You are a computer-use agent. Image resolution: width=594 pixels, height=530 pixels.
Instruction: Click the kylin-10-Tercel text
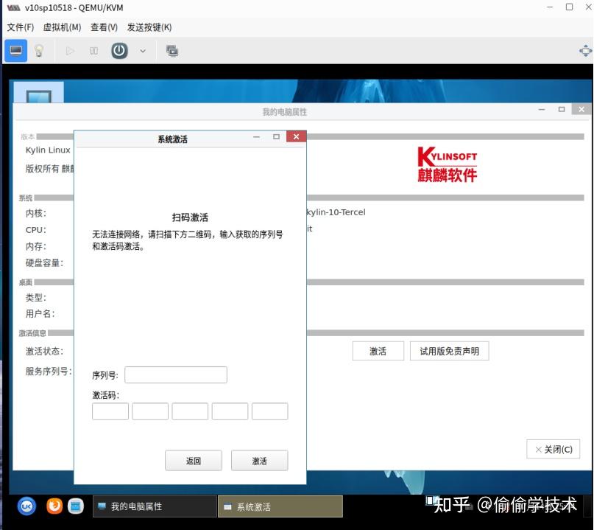pos(336,212)
